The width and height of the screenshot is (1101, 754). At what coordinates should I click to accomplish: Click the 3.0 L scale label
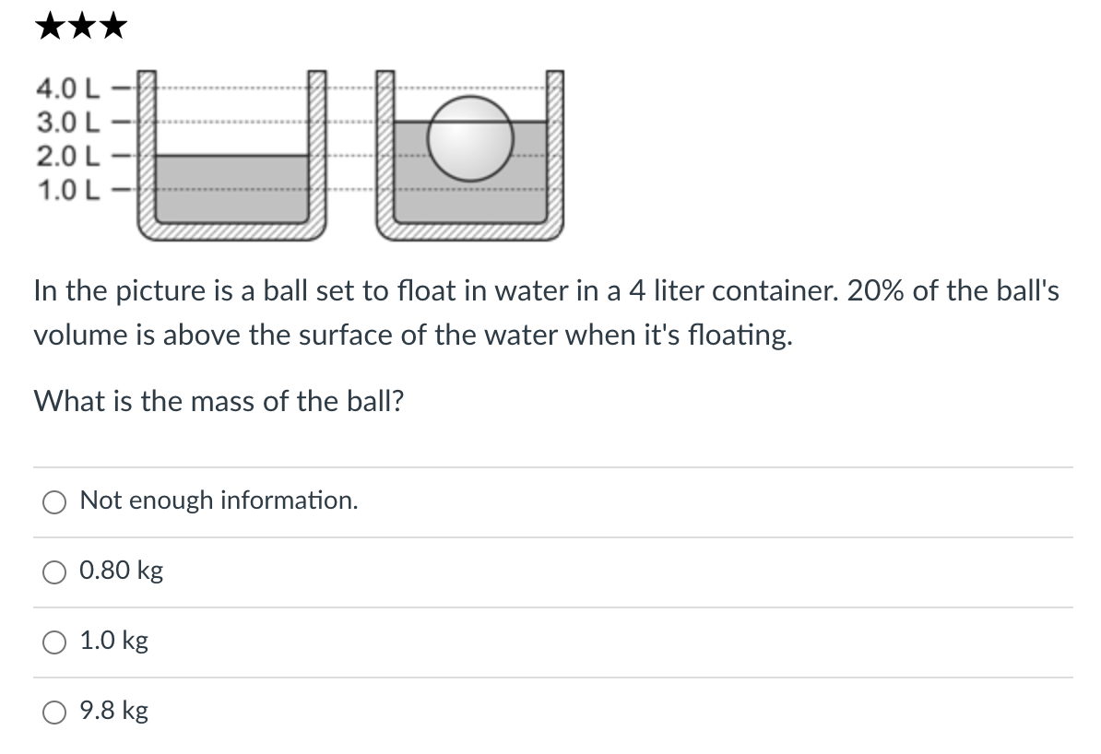67,122
